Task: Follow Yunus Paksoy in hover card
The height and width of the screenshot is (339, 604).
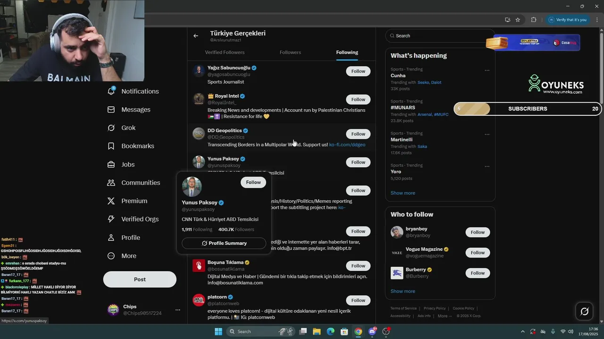Action: (x=253, y=182)
